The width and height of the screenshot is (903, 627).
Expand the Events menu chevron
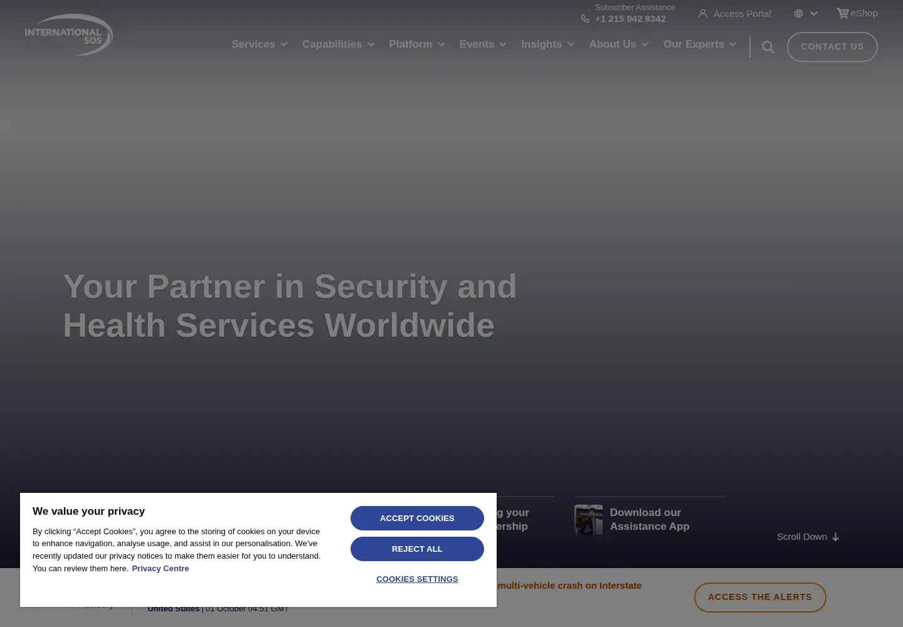[503, 45]
